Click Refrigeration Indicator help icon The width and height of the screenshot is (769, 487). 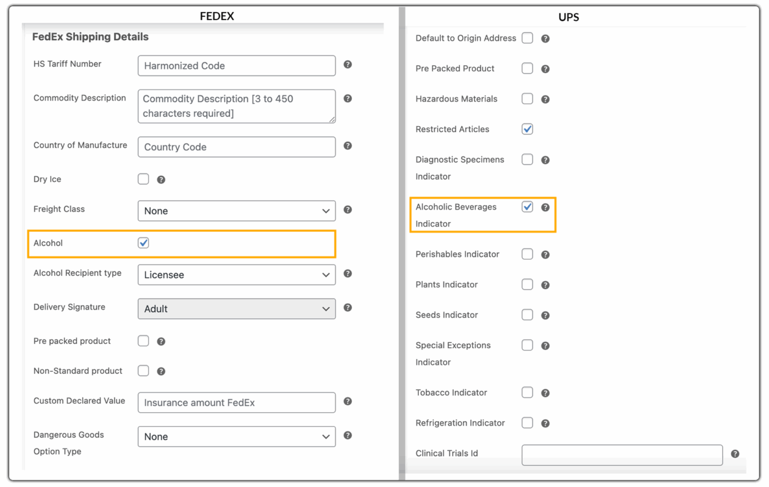[x=545, y=424]
